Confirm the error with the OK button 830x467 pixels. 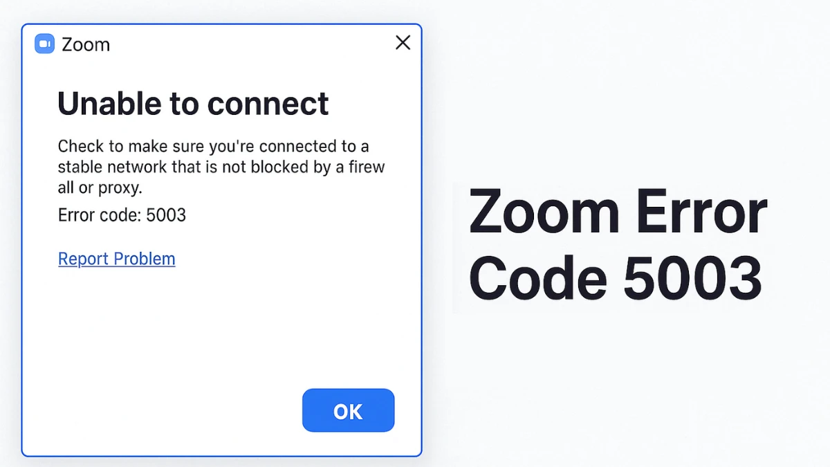(348, 411)
